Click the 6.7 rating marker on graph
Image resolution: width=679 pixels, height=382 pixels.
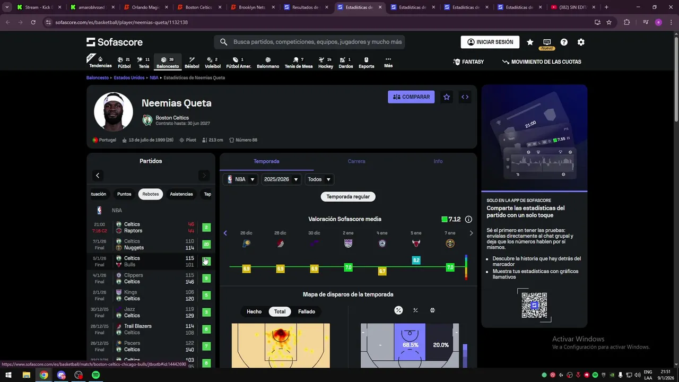tap(382, 271)
